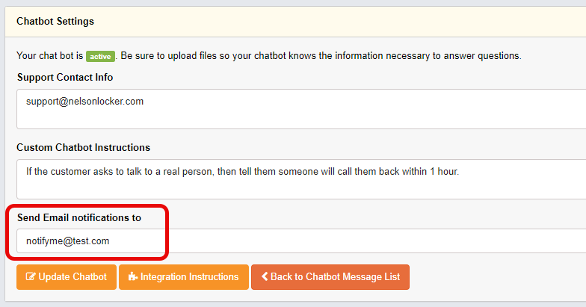Image resolution: width=586 pixels, height=307 pixels.
Task: Click the left chevron icon on Back button
Action: point(264,277)
